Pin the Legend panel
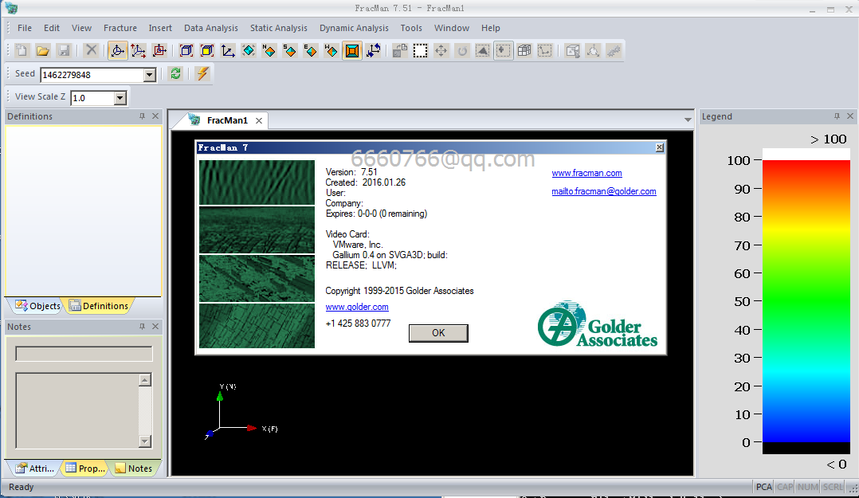This screenshot has width=859, height=498. [x=837, y=116]
